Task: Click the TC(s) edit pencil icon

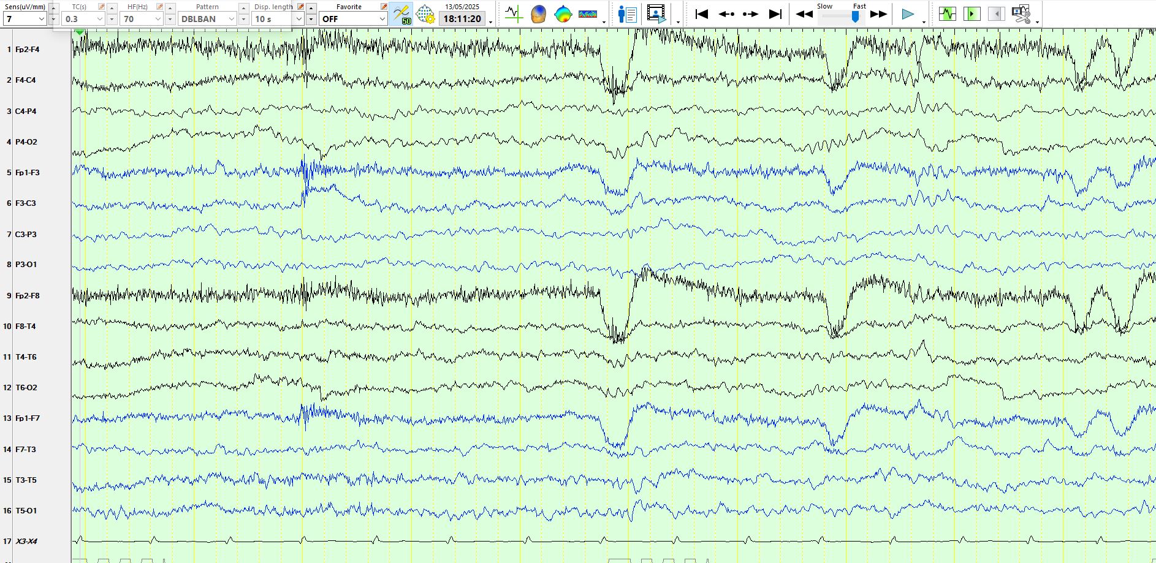Action: [x=101, y=7]
